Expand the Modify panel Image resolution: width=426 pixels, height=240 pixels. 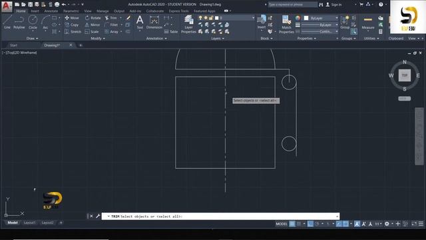point(98,39)
